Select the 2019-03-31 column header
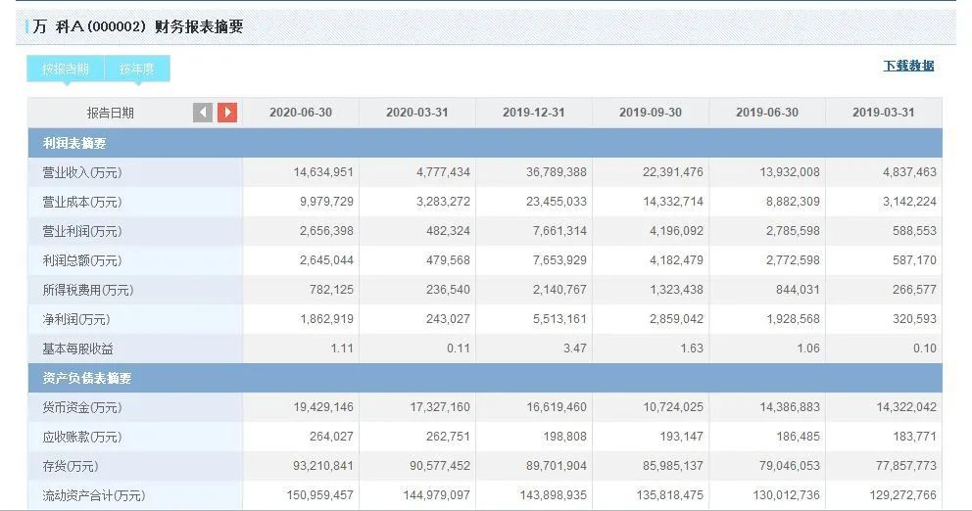 pos(884,113)
